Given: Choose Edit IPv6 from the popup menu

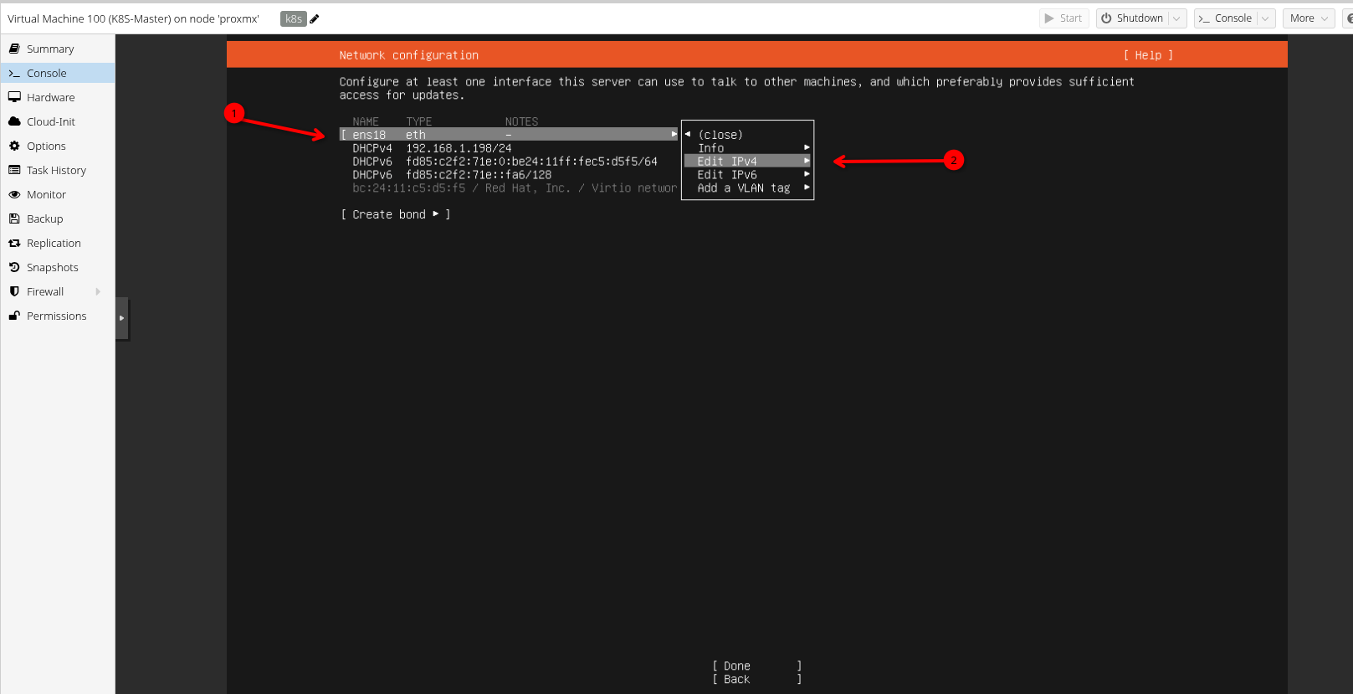Looking at the screenshot, I should point(747,174).
